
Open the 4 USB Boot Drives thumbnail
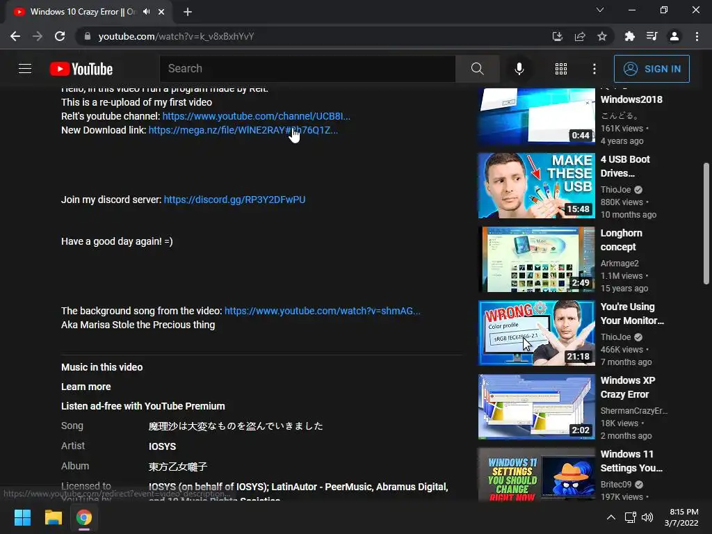(536, 185)
